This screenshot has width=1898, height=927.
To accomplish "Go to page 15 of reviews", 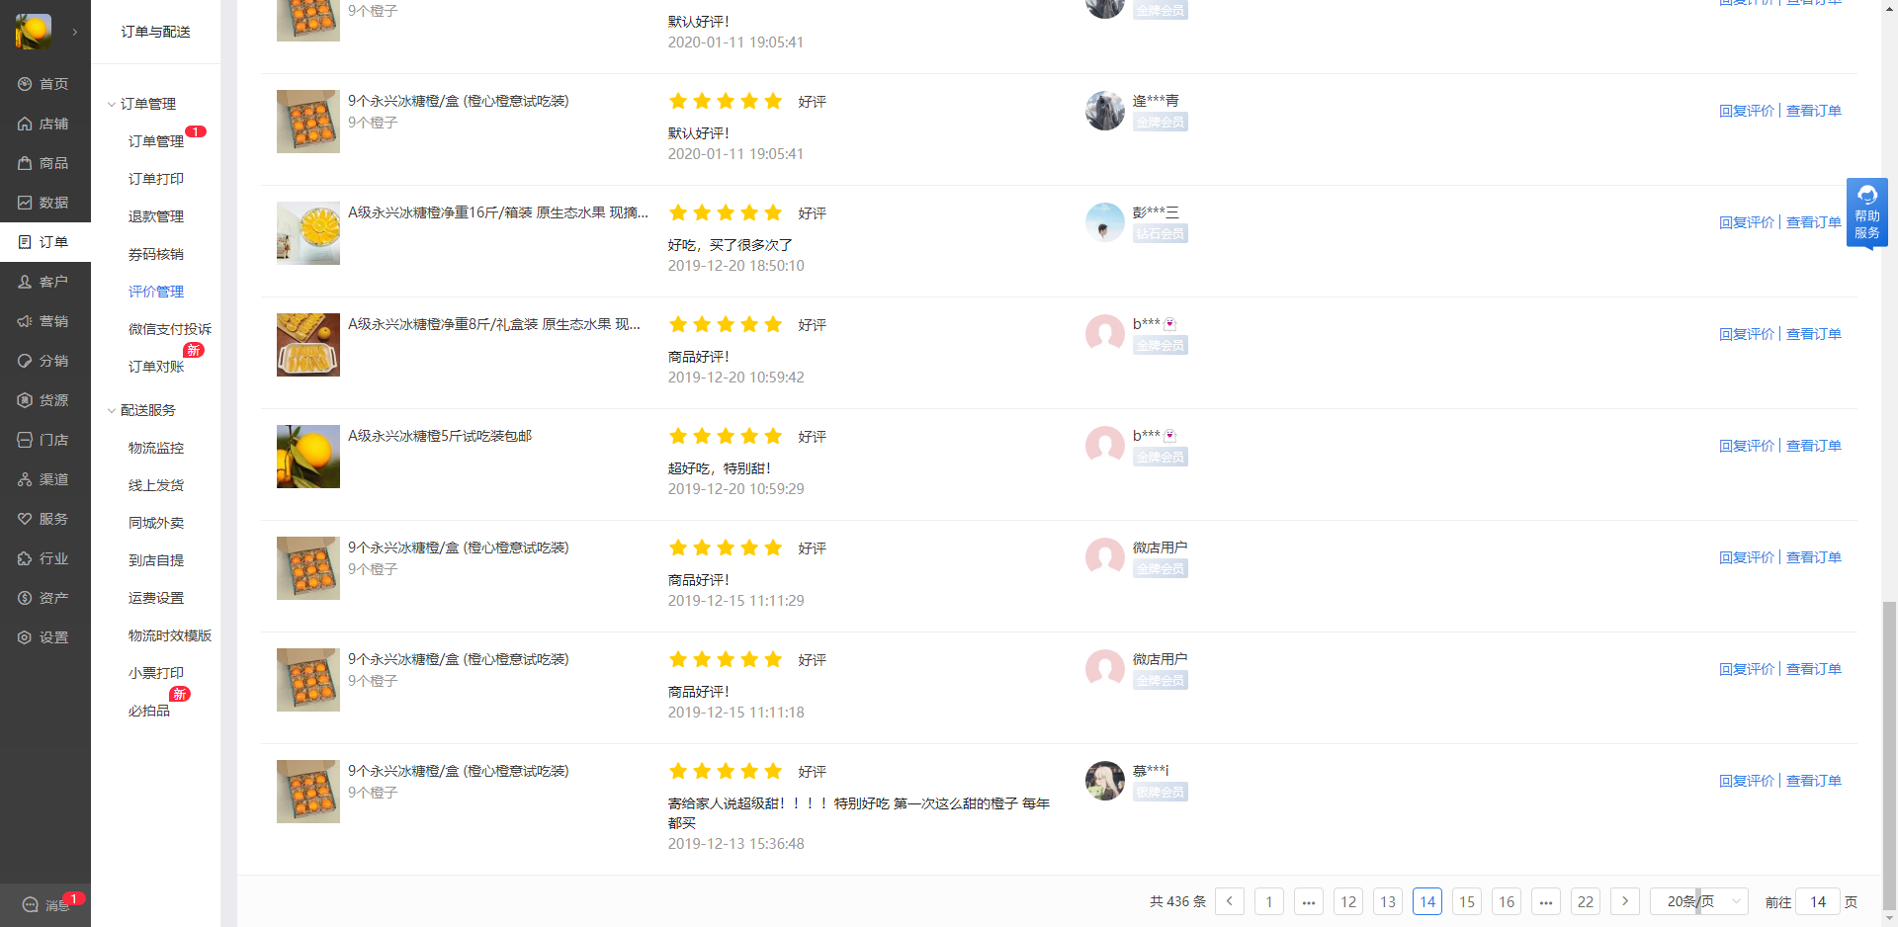I will (x=1466, y=901).
